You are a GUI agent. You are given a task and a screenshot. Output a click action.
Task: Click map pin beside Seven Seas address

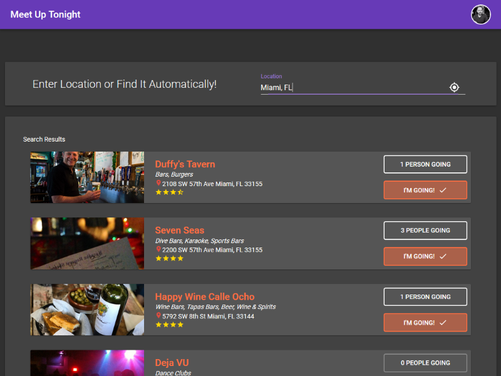(x=158, y=249)
